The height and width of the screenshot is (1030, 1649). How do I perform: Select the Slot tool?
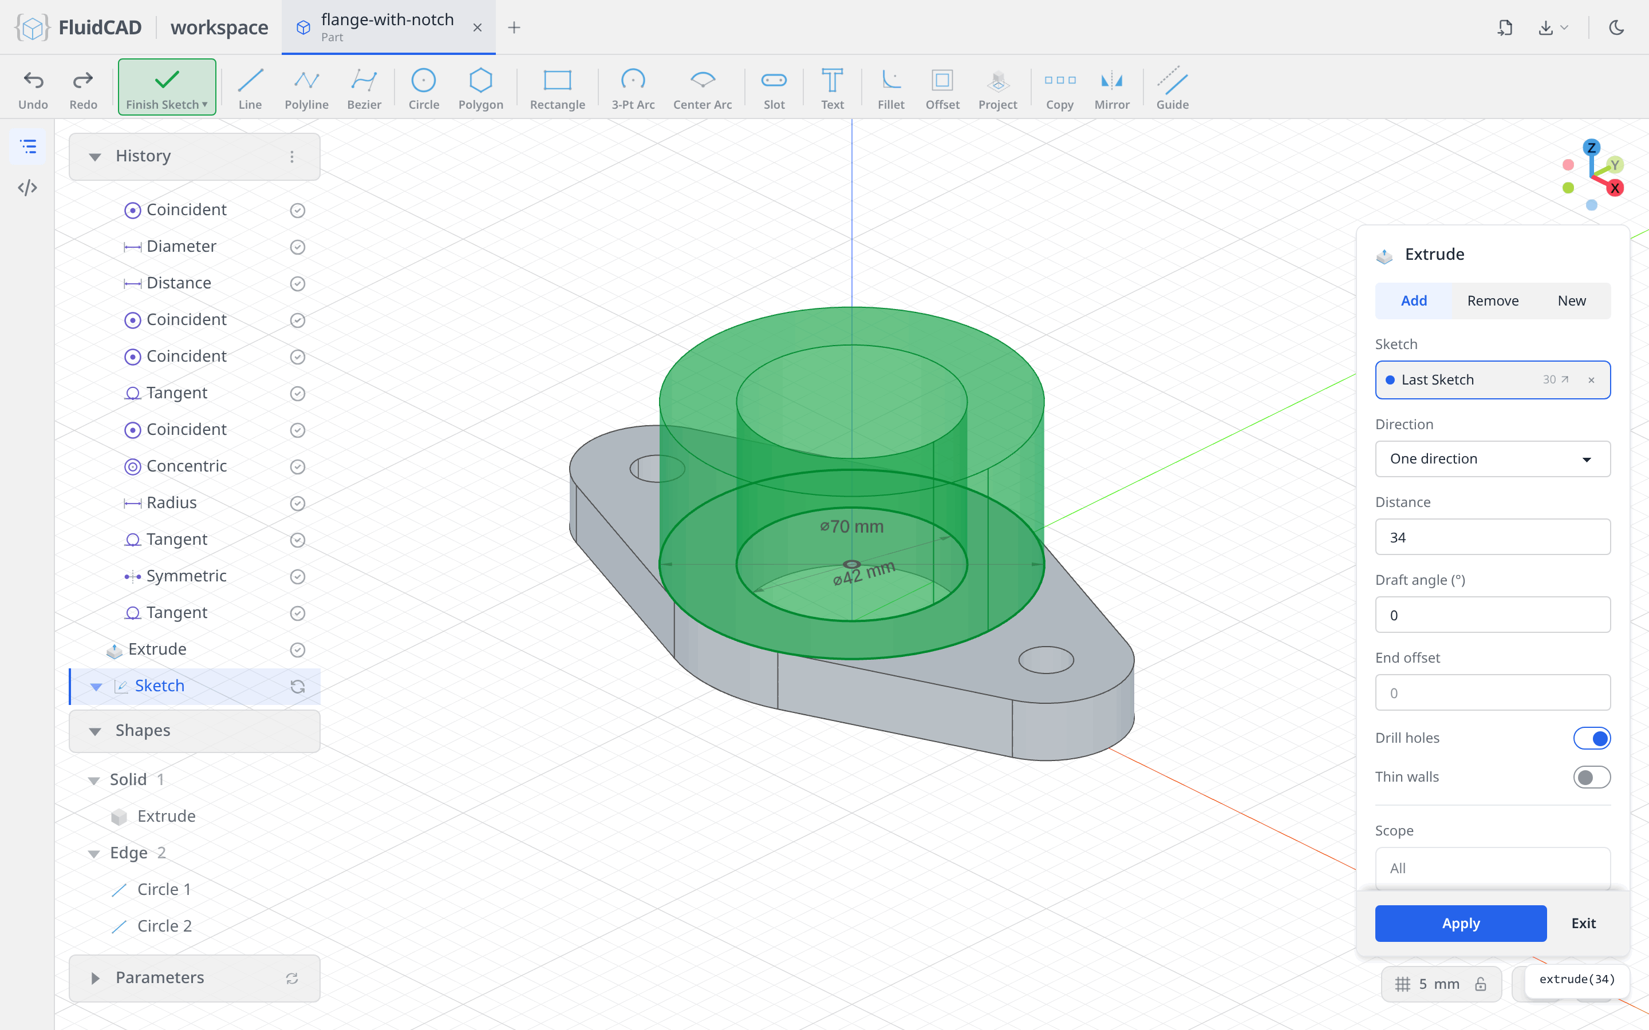pyautogui.click(x=774, y=89)
